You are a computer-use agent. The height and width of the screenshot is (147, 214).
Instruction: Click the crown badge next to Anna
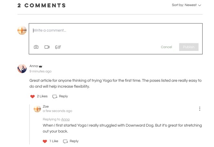[40, 66]
